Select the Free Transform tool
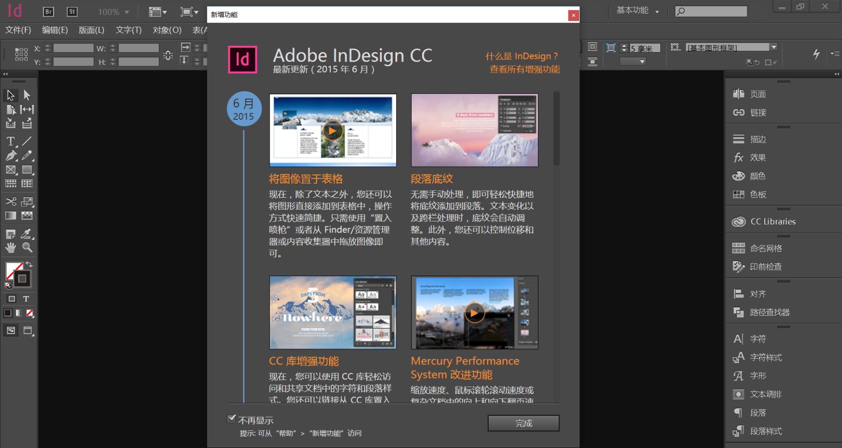The image size is (842, 448). click(27, 201)
